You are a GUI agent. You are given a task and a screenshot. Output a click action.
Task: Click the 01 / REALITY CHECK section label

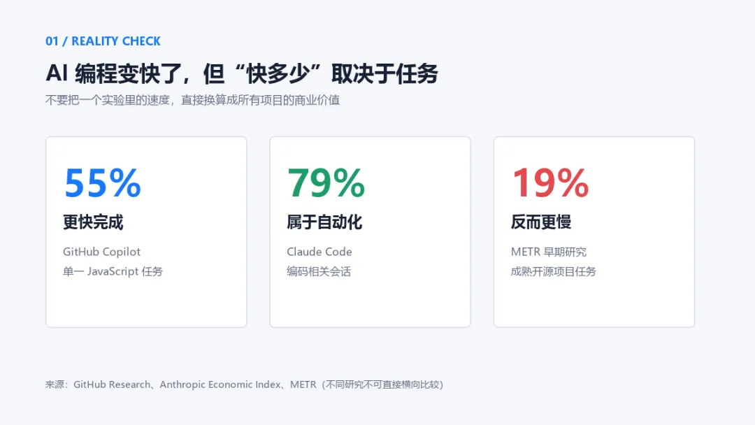[x=103, y=41]
